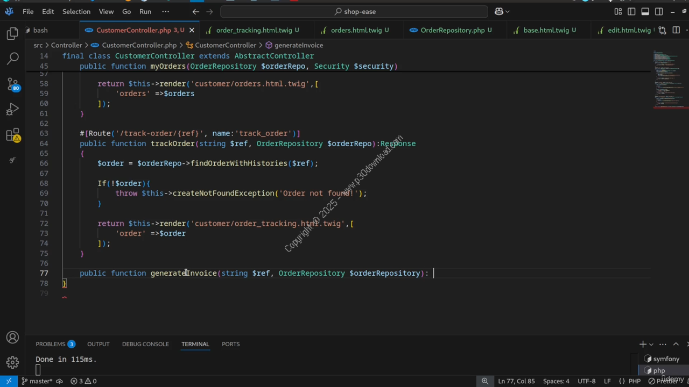Open the Search view in activity bar
Image resolution: width=689 pixels, height=387 pixels.
12,58
